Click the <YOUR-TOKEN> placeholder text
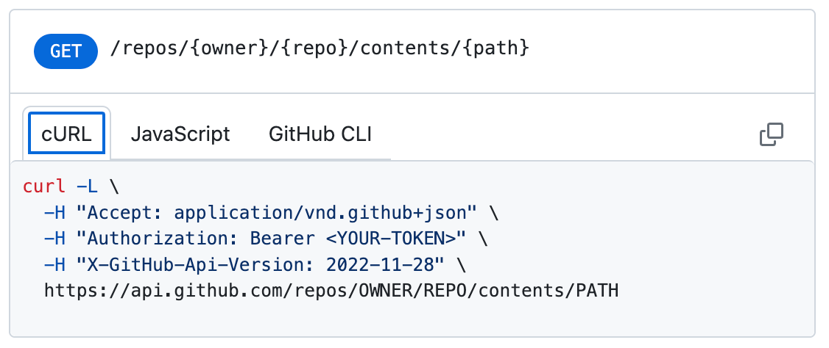Viewport: 829px width, 348px height. [x=403, y=239]
